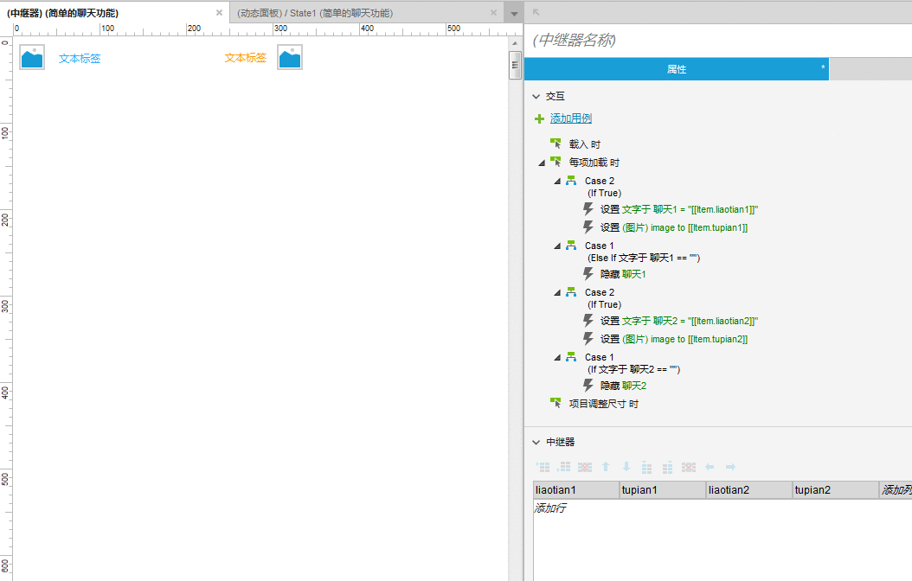
Task: Click 添加行 to add a row
Action: [550, 508]
